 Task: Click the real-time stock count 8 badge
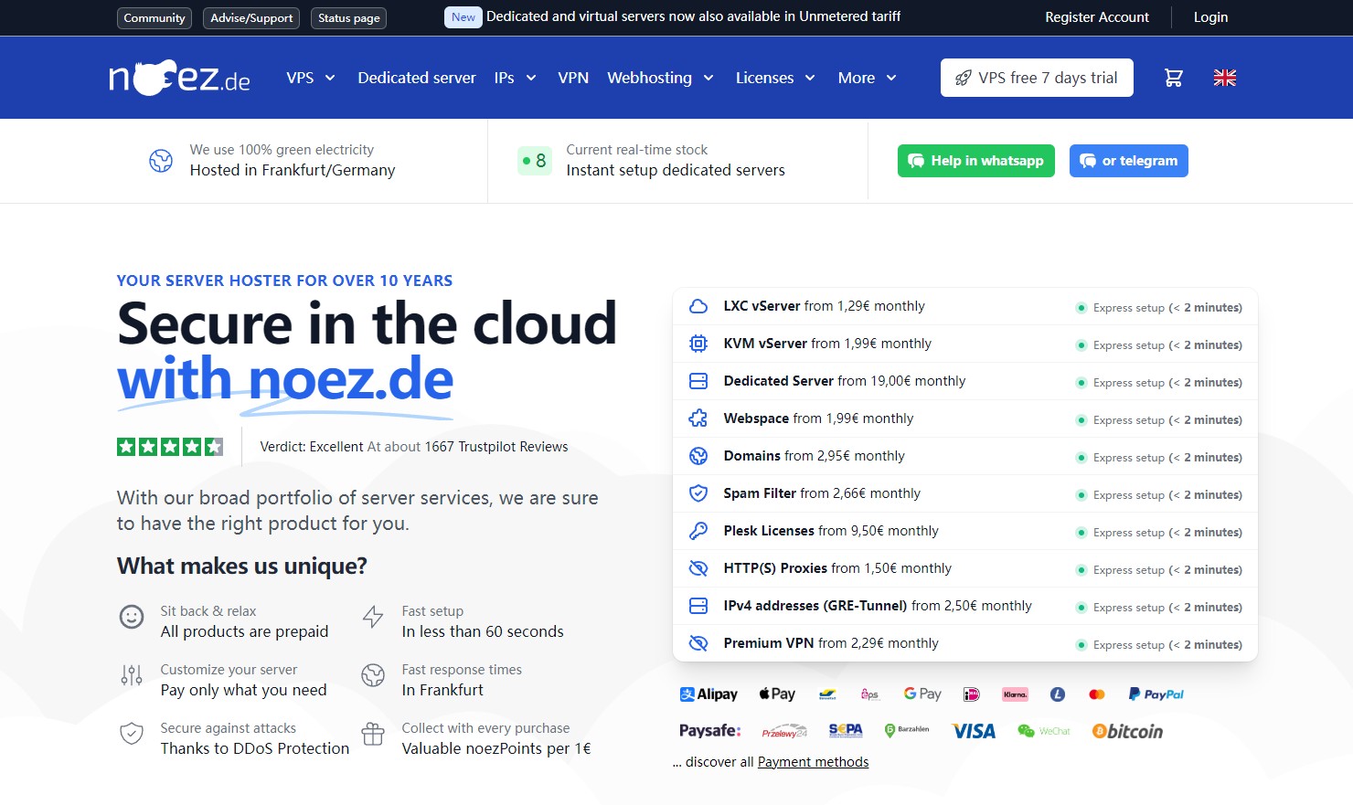tap(534, 161)
